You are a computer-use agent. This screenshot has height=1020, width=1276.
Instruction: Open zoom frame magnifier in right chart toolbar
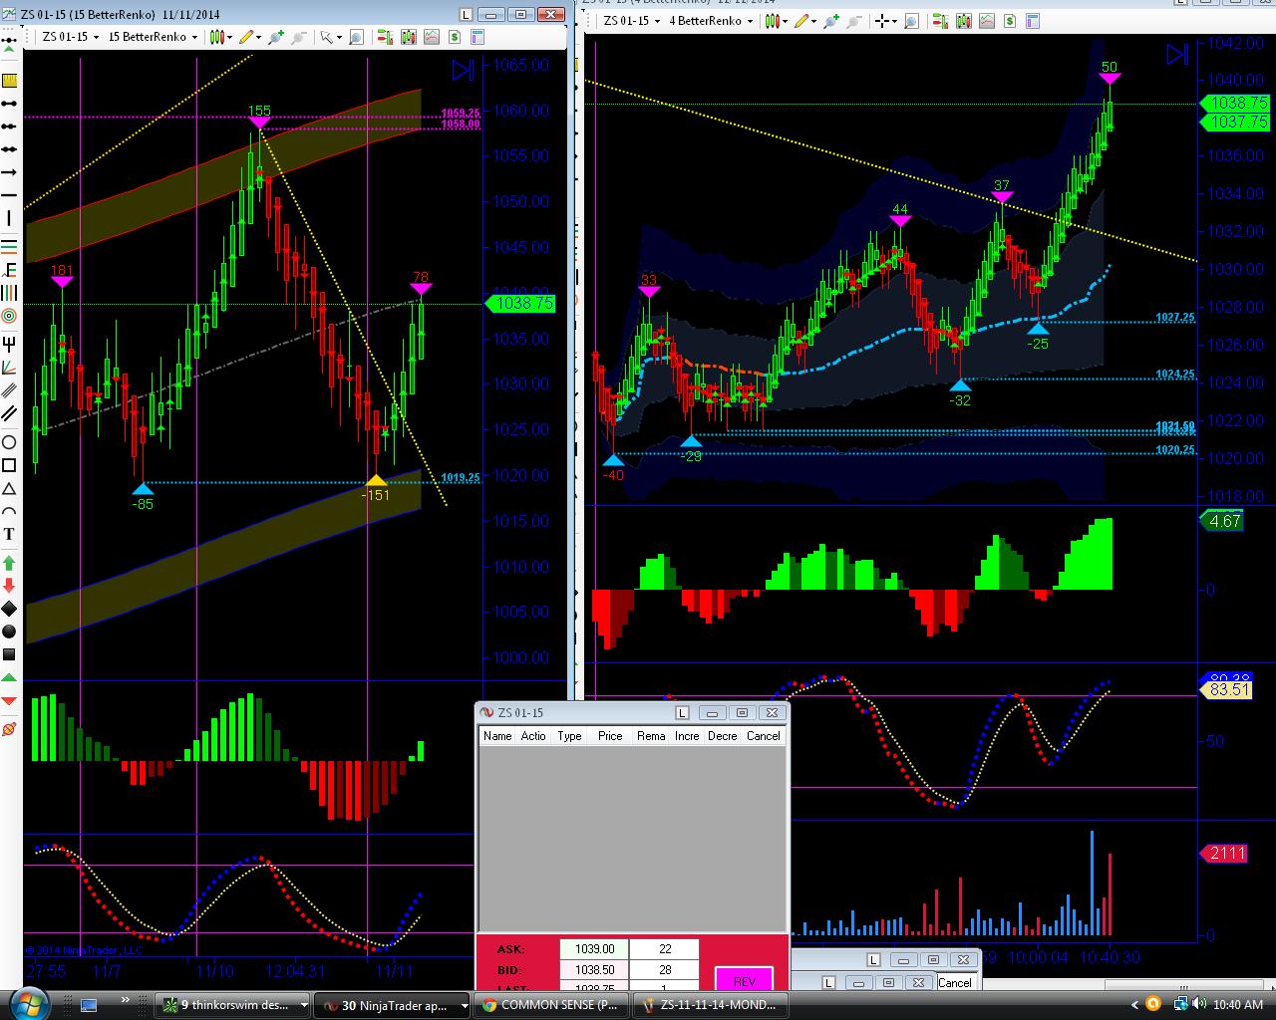(911, 21)
